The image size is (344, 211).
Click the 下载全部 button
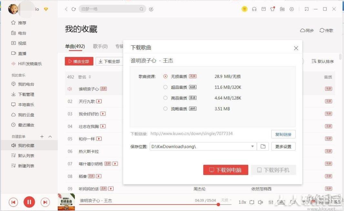(x=109, y=61)
